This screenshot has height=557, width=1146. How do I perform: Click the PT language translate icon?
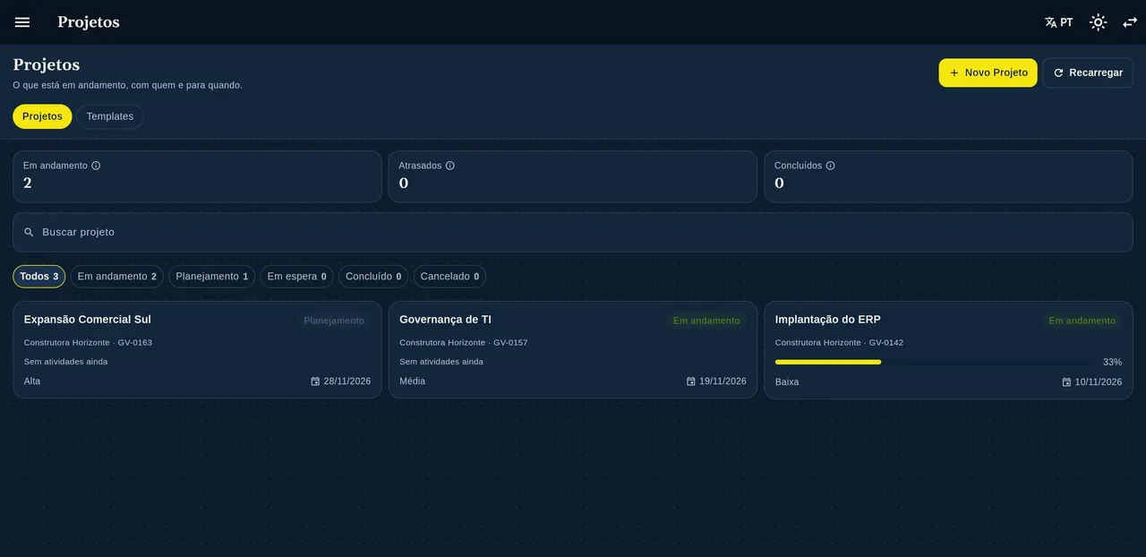1051,22
